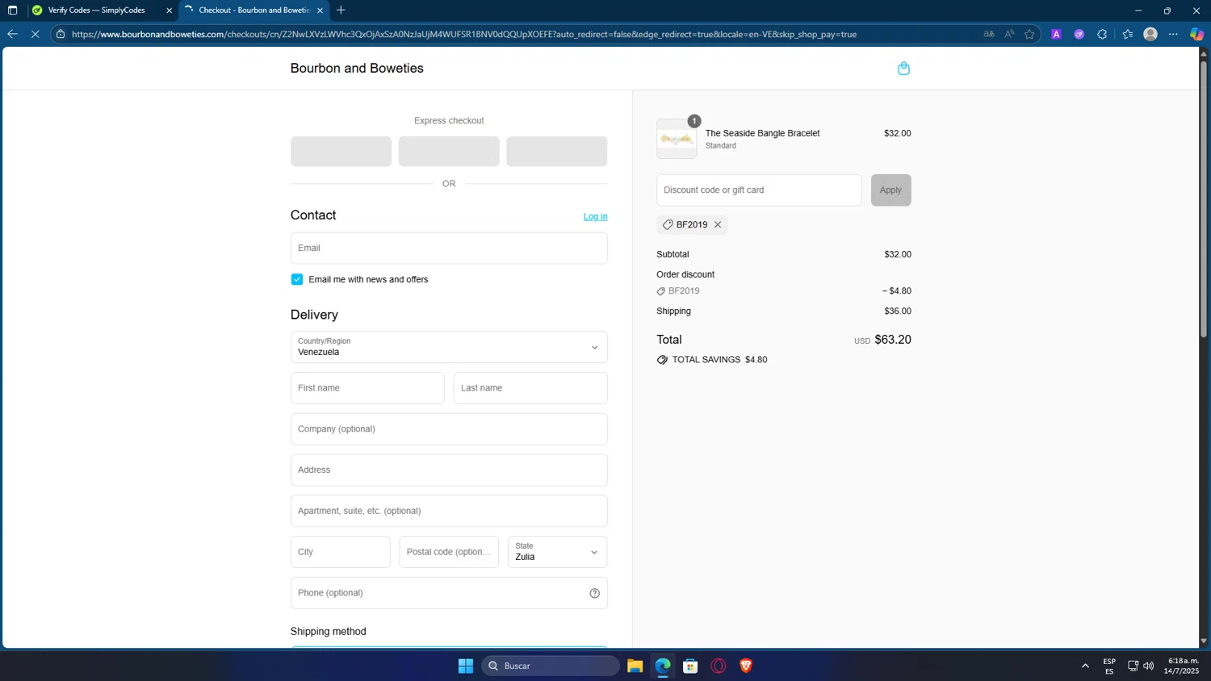
Task: Click the TOTAL SAVINGS $4.80 text
Action: (x=719, y=360)
